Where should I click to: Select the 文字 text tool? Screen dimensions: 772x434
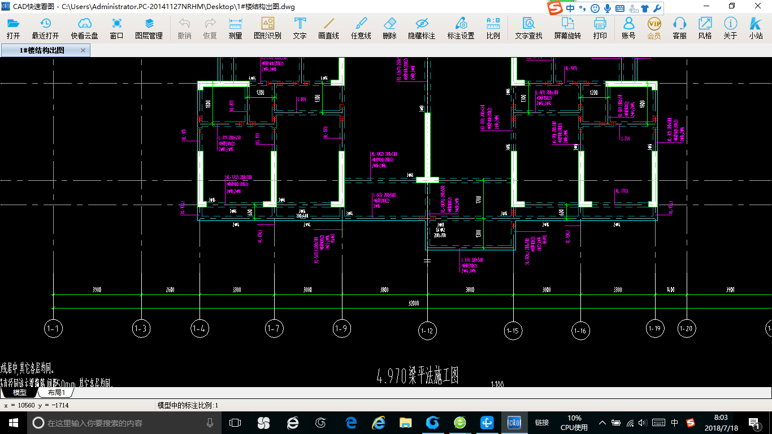tap(300, 28)
